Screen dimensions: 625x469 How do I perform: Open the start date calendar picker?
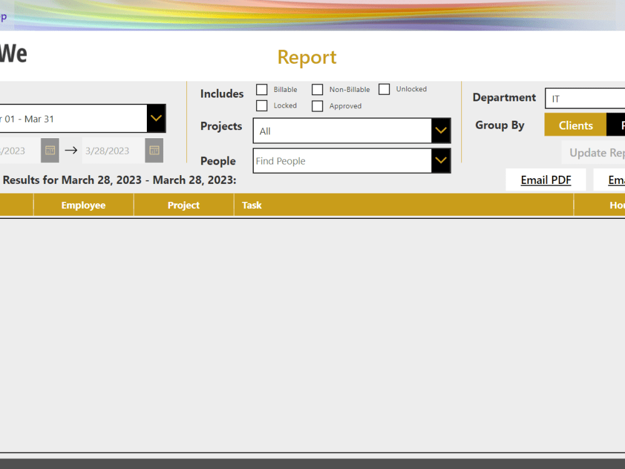click(50, 150)
